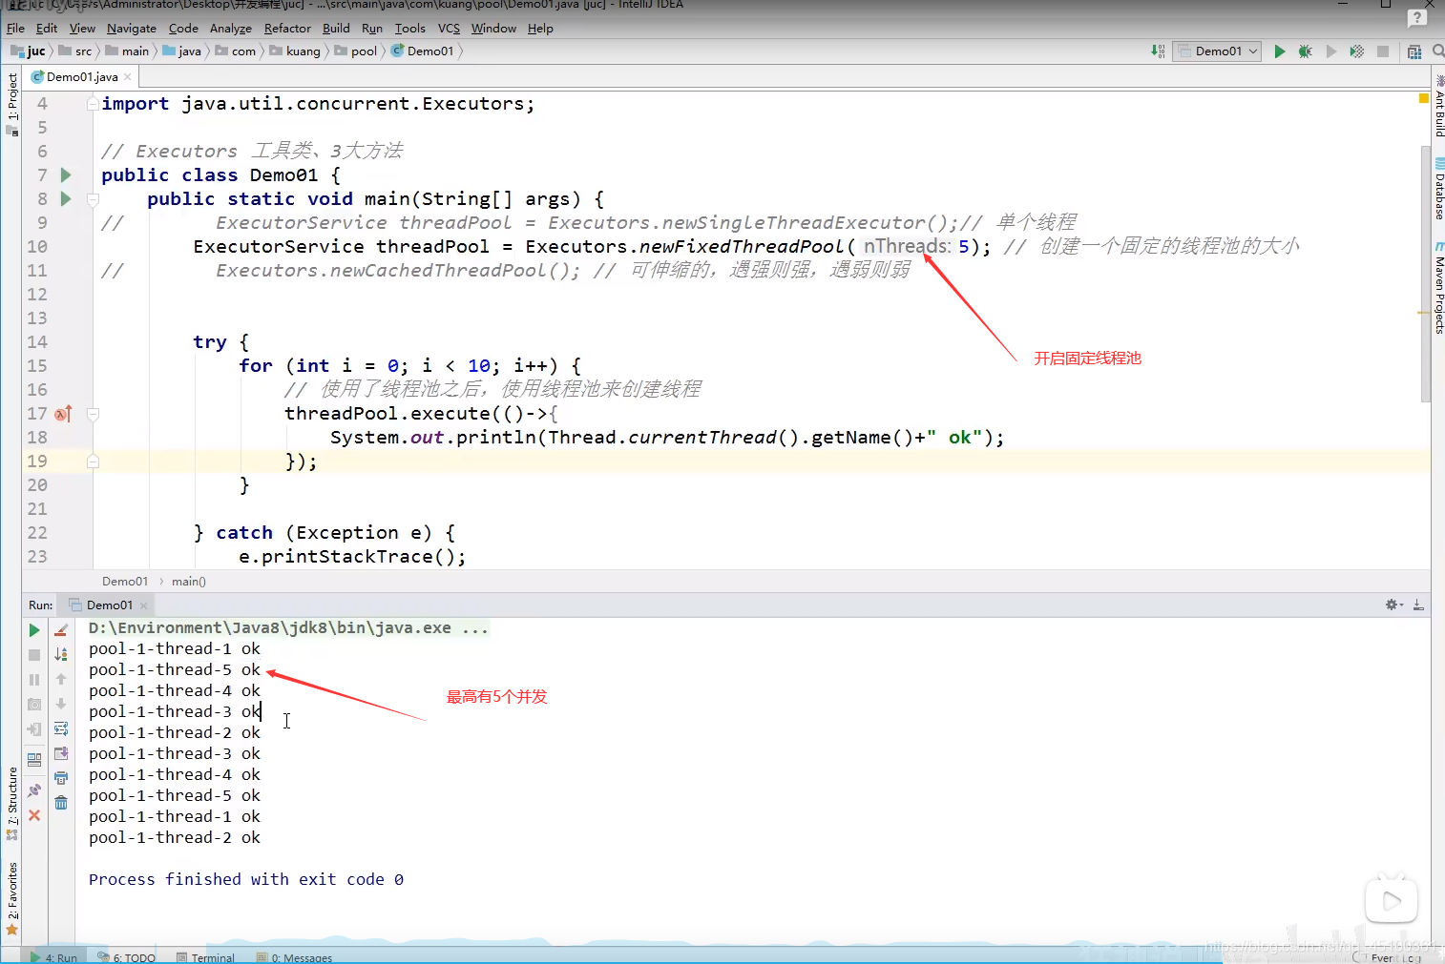Click Demo01 class in navigation bar
The width and height of the screenshot is (1445, 964).
423,51
